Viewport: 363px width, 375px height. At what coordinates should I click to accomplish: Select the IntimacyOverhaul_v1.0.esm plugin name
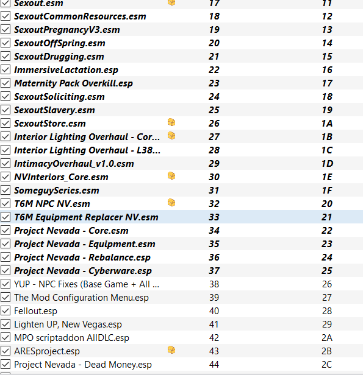(x=74, y=164)
